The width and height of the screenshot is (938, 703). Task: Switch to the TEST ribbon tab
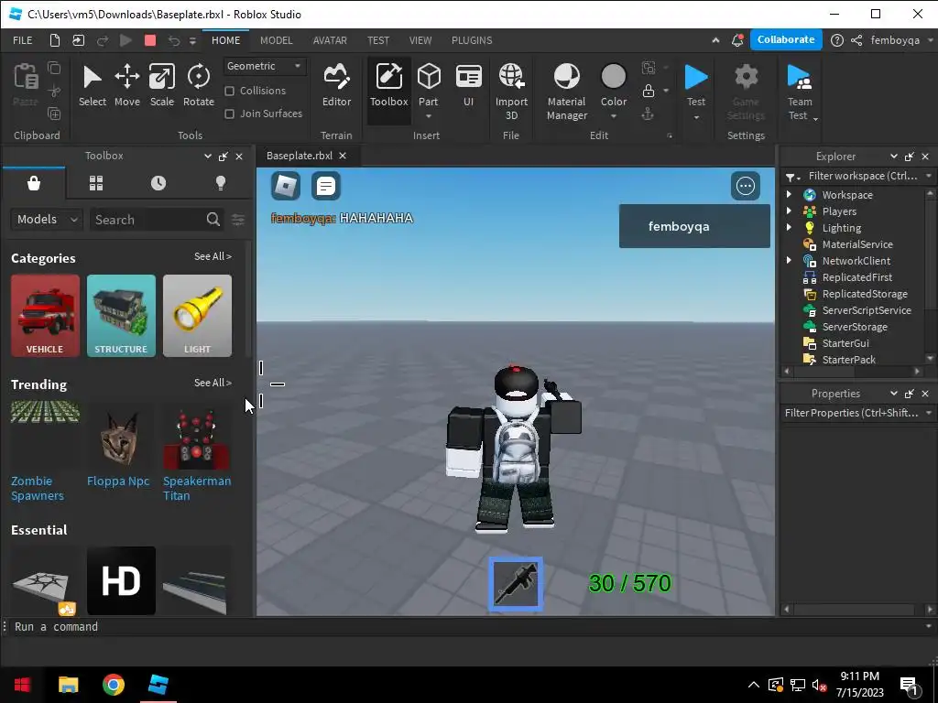tap(378, 40)
